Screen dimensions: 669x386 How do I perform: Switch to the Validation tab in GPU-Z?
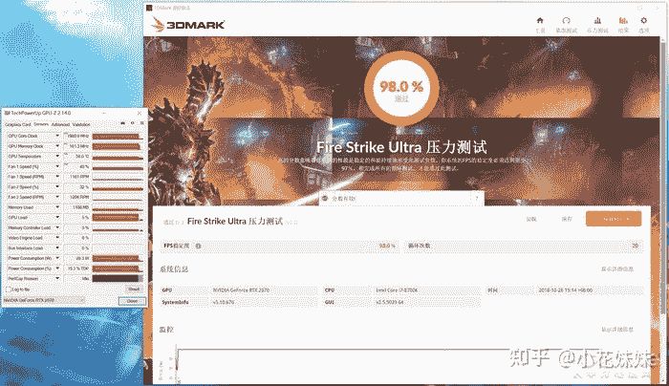[x=81, y=124]
